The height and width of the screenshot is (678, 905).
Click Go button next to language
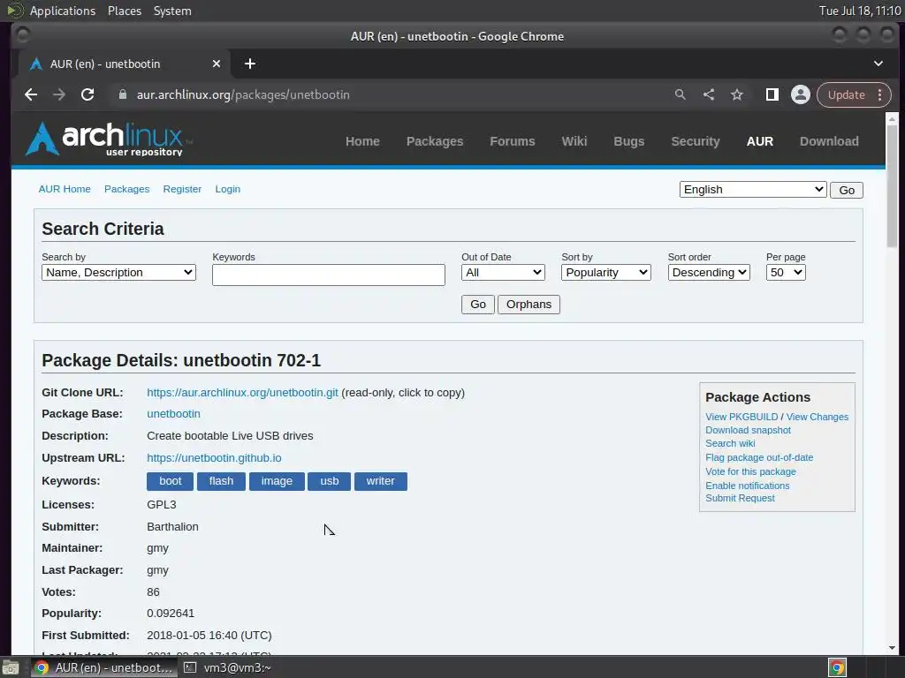(846, 191)
